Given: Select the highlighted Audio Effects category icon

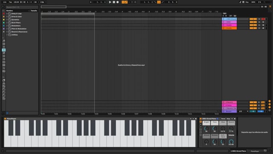Looking at the screenshot, I should (x=4, y=50).
